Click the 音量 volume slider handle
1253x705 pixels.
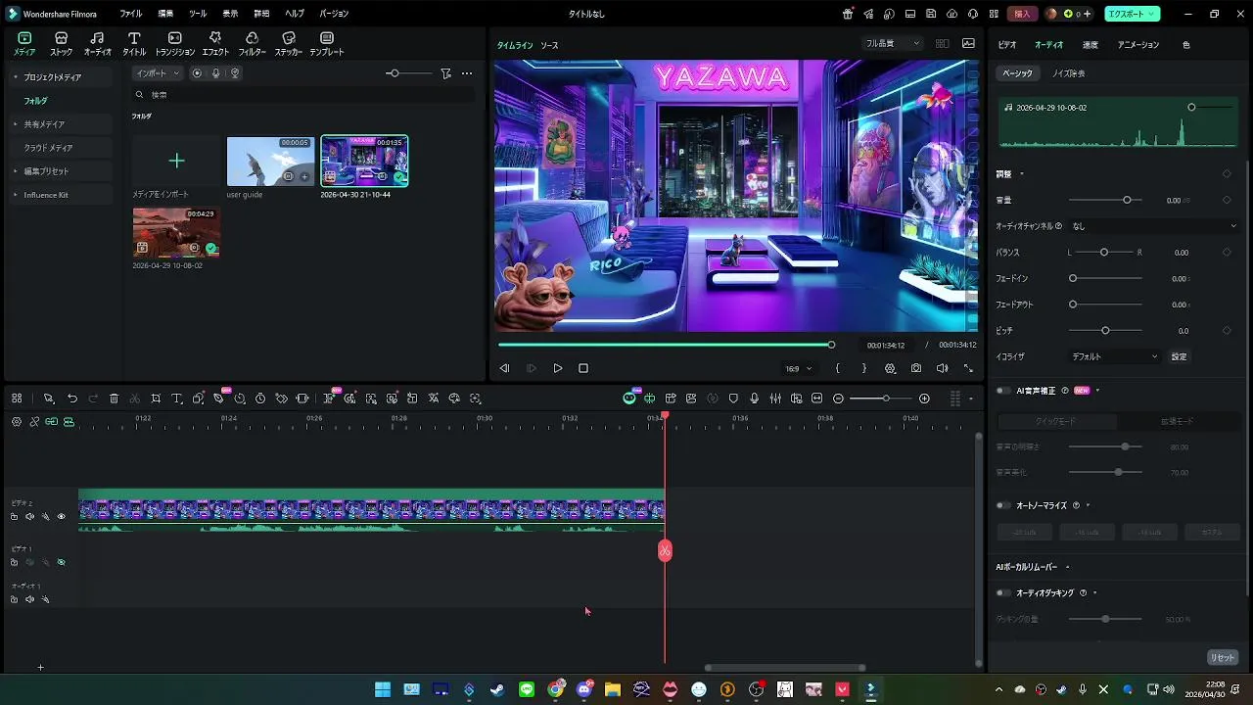pyautogui.click(x=1127, y=200)
